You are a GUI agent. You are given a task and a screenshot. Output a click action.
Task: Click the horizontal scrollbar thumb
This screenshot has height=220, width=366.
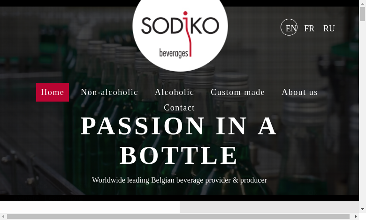tap(178, 217)
